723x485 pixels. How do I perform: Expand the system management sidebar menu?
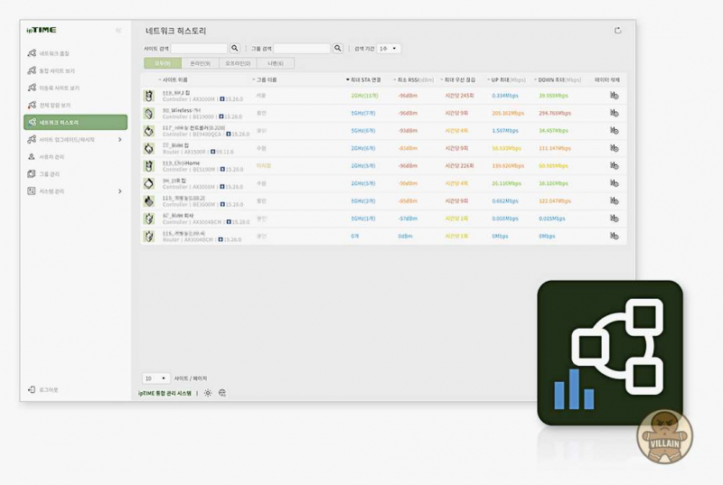pos(119,191)
